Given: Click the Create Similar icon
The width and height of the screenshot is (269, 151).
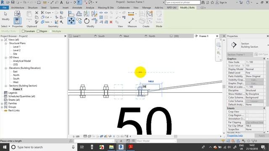Looking at the screenshot, I should (150, 14).
